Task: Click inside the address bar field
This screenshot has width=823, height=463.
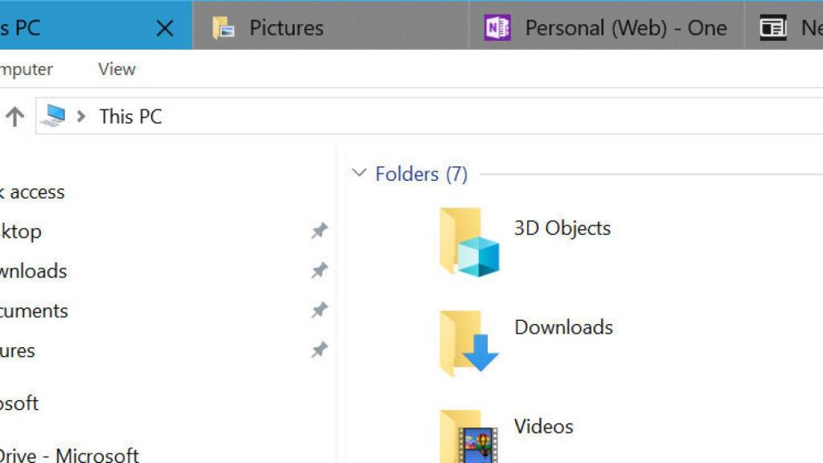Action: pos(241,116)
